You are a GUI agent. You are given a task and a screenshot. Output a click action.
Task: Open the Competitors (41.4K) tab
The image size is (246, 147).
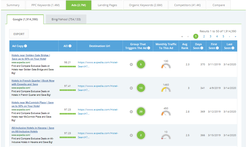point(187,5)
